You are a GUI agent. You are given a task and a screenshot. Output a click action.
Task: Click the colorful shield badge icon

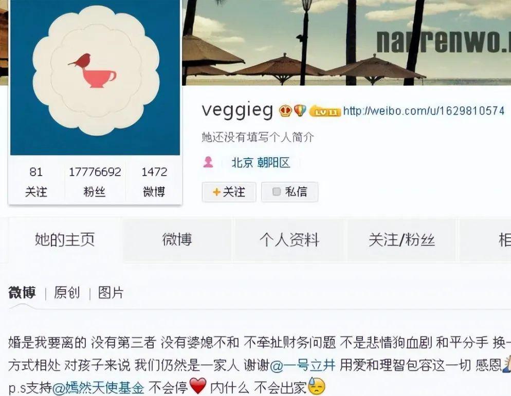click(300, 111)
